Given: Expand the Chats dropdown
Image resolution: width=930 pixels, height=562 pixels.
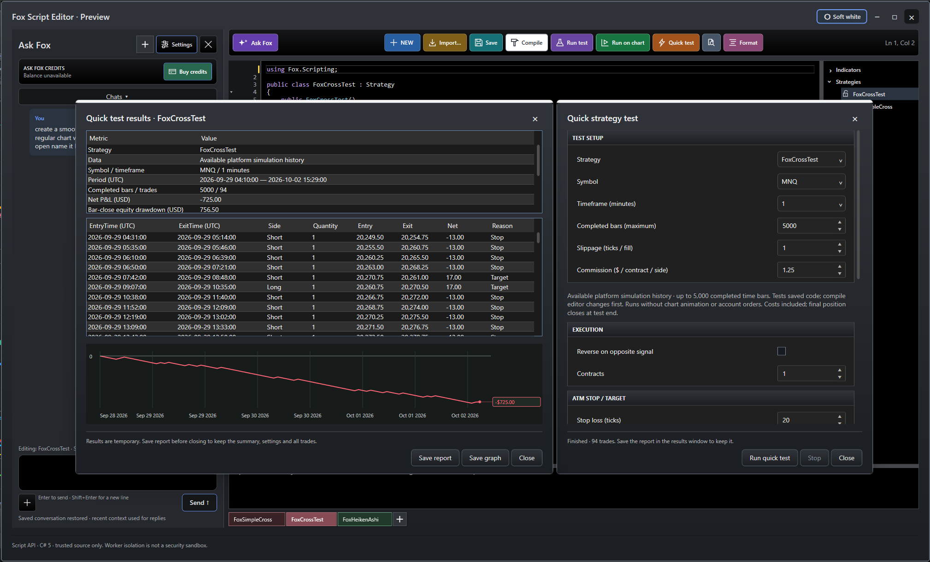Looking at the screenshot, I should [117, 97].
